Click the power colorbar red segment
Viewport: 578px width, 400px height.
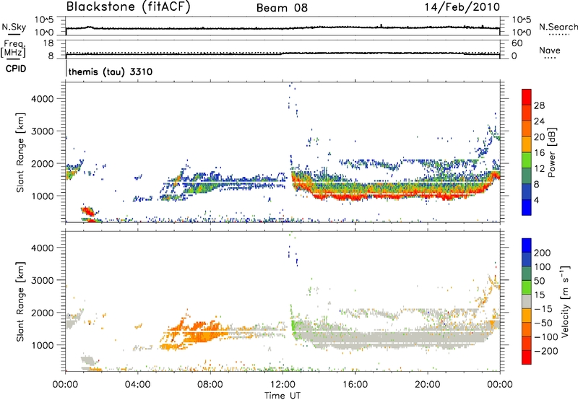tap(527, 97)
